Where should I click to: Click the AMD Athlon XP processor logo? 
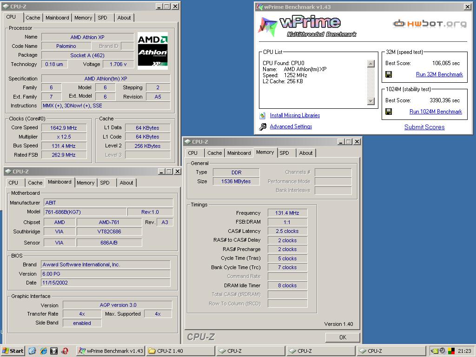152,51
